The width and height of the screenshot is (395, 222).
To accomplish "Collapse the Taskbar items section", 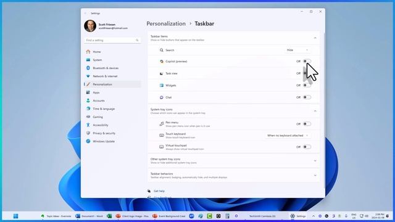I will point(315,38).
